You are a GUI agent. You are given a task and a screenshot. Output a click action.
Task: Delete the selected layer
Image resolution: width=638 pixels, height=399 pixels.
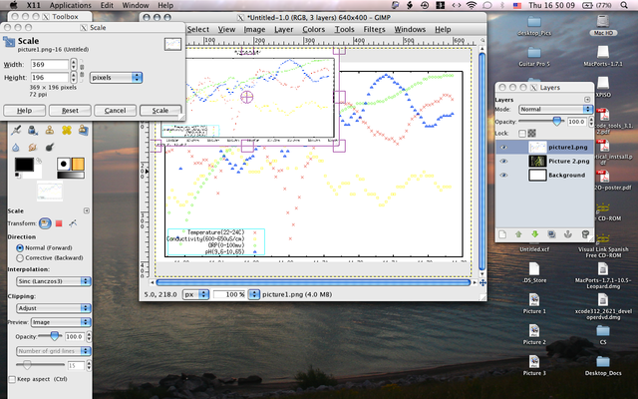pos(585,234)
